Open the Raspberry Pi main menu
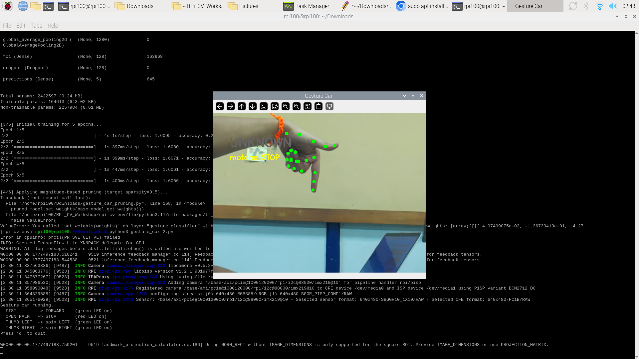The width and height of the screenshot is (639, 359). (x=8, y=6)
